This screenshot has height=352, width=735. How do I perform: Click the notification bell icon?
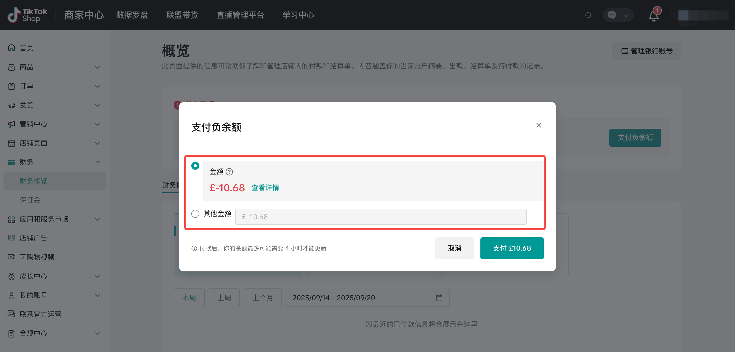[x=653, y=16]
